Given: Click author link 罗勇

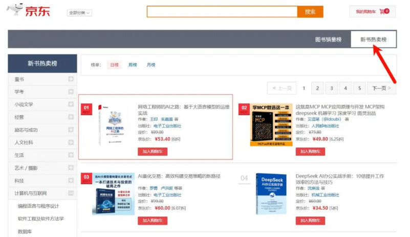Looking at the screenshot, I should pyautogui.click(x=154, y=188).
